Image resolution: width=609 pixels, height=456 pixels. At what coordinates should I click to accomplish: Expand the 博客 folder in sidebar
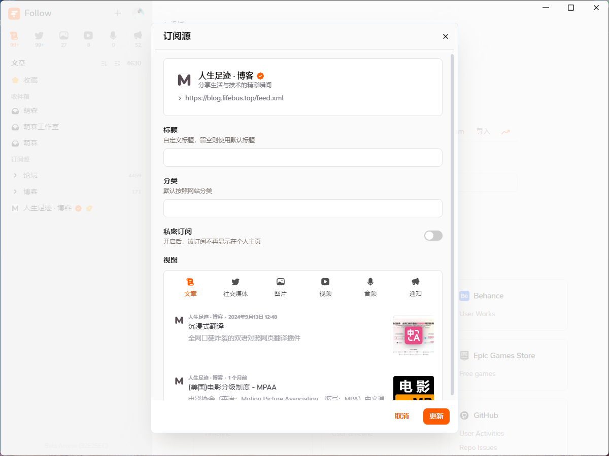click(15, 192)
